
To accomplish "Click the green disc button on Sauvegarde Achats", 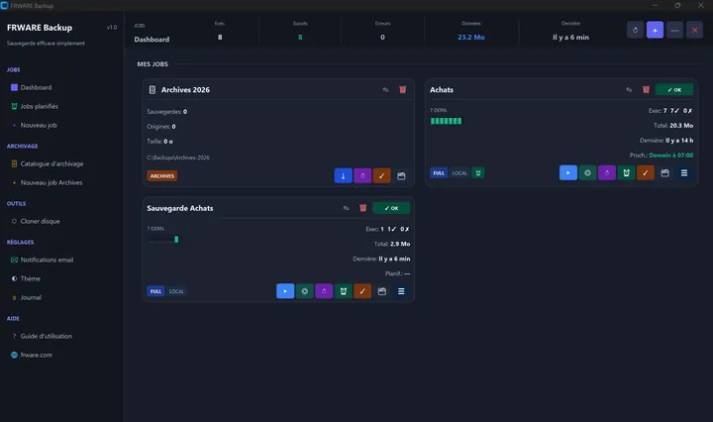I will pyautogui.click(x=305, y=291).
